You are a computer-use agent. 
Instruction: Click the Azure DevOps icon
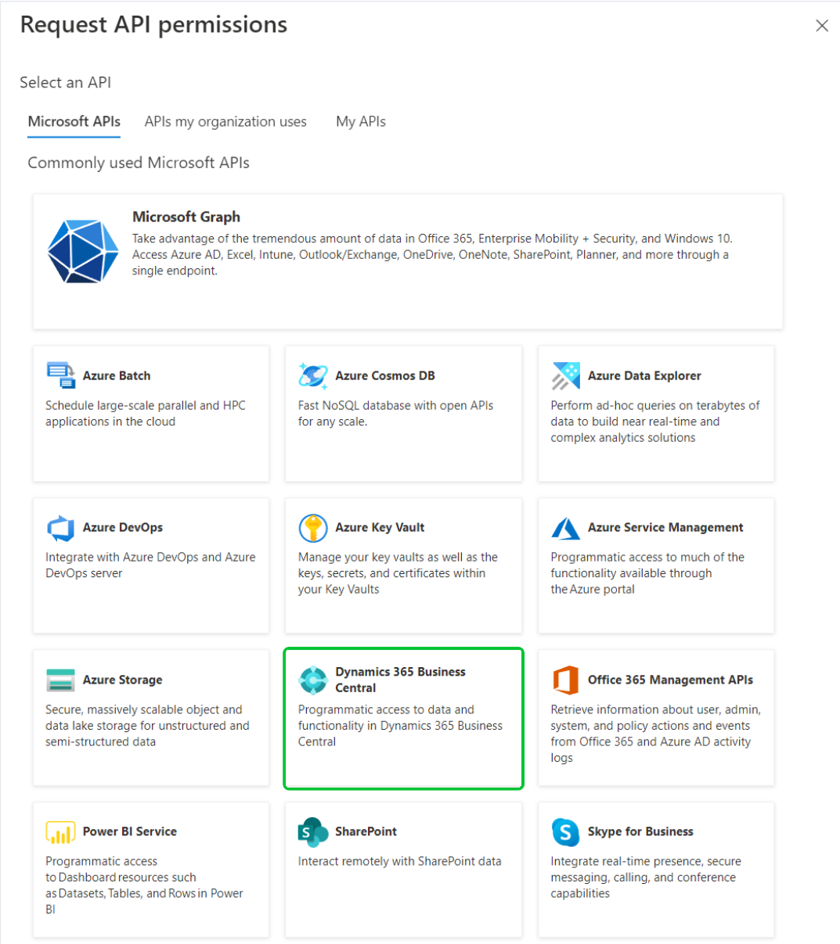tap(60, 528)
